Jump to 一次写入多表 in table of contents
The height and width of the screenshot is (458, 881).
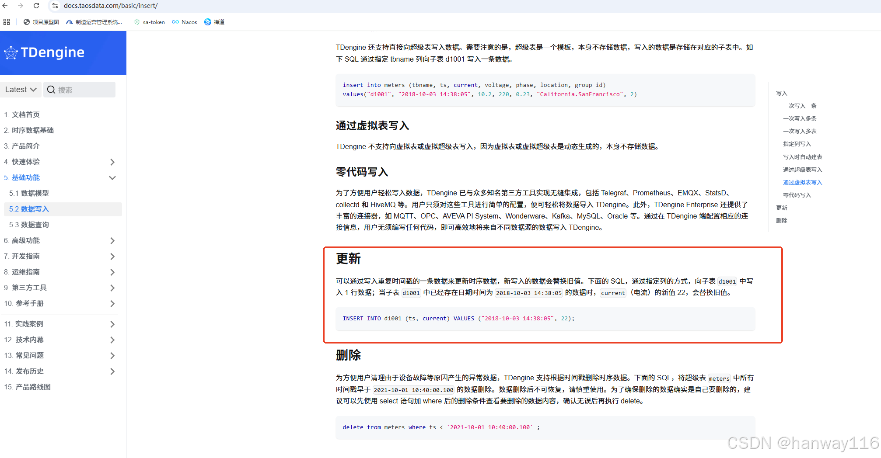click(x=800, y=131)
